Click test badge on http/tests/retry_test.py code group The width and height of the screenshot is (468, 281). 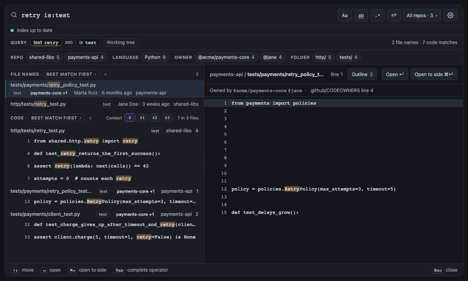tap(155, 131)
